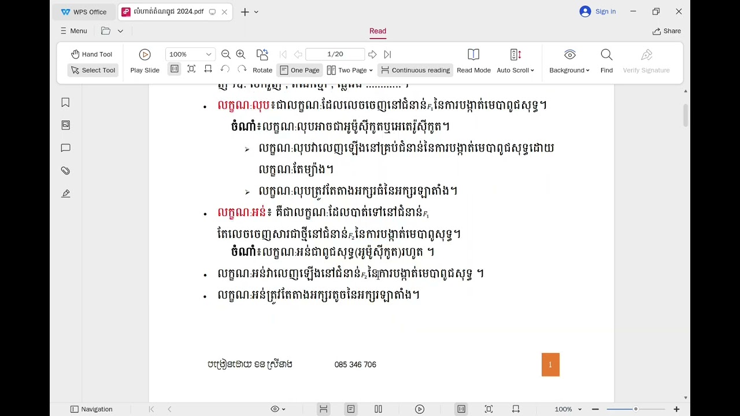
Task: Click the zoom out magnifier icon
Action: click(x=226, y=54)
